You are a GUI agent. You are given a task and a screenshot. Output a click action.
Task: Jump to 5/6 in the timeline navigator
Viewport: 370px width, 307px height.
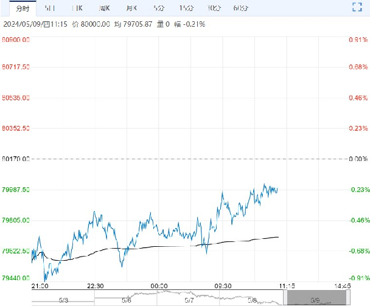[x=127, y=300]
